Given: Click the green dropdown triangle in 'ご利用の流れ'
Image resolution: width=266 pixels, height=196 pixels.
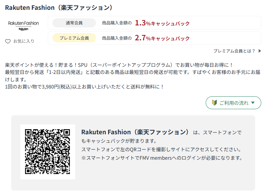Looking at the screenshot, I should 253,103.
